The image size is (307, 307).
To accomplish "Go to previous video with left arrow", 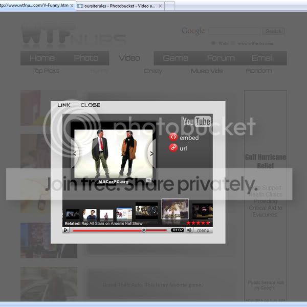I will click(x=75, y=153).
